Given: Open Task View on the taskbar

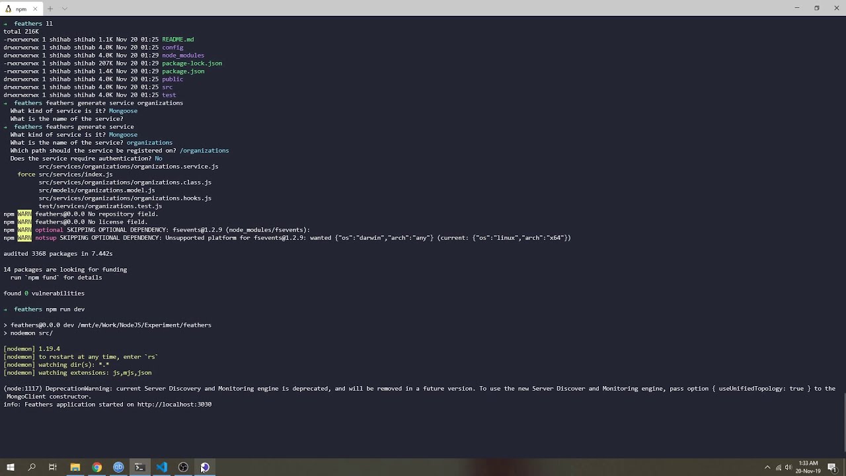Looking at the screenshot, I should (53, 467).
